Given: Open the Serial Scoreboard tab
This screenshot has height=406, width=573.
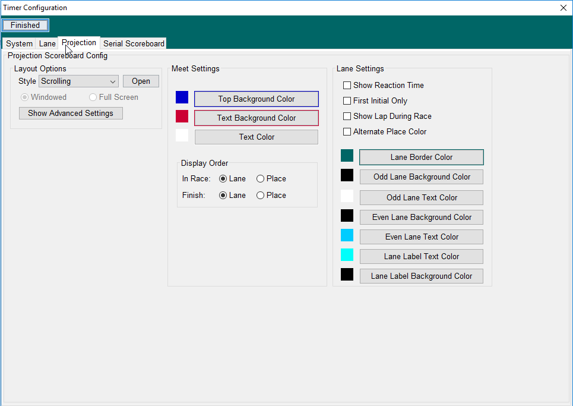Looking at the screenshot, I should coord(134,44).
